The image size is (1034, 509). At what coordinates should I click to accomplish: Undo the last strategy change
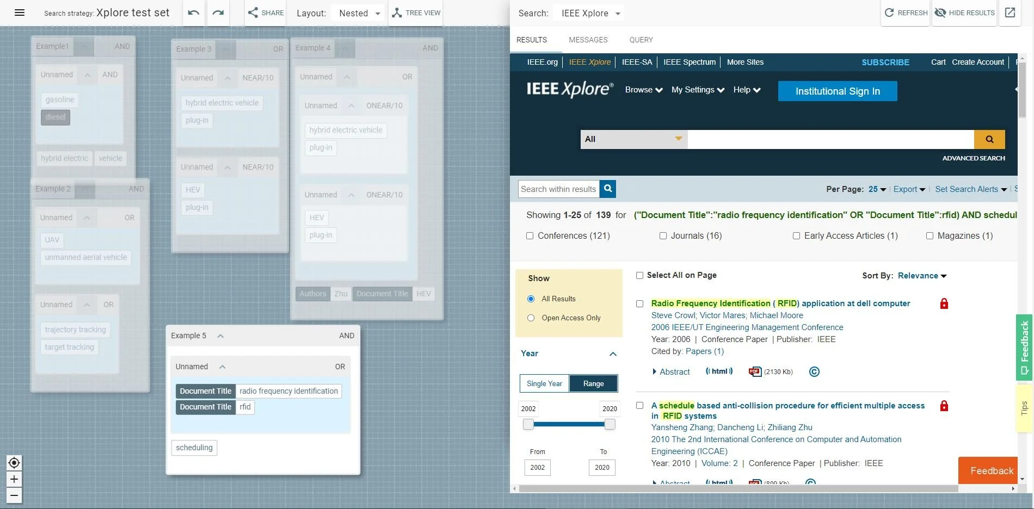tap(194, 13)
